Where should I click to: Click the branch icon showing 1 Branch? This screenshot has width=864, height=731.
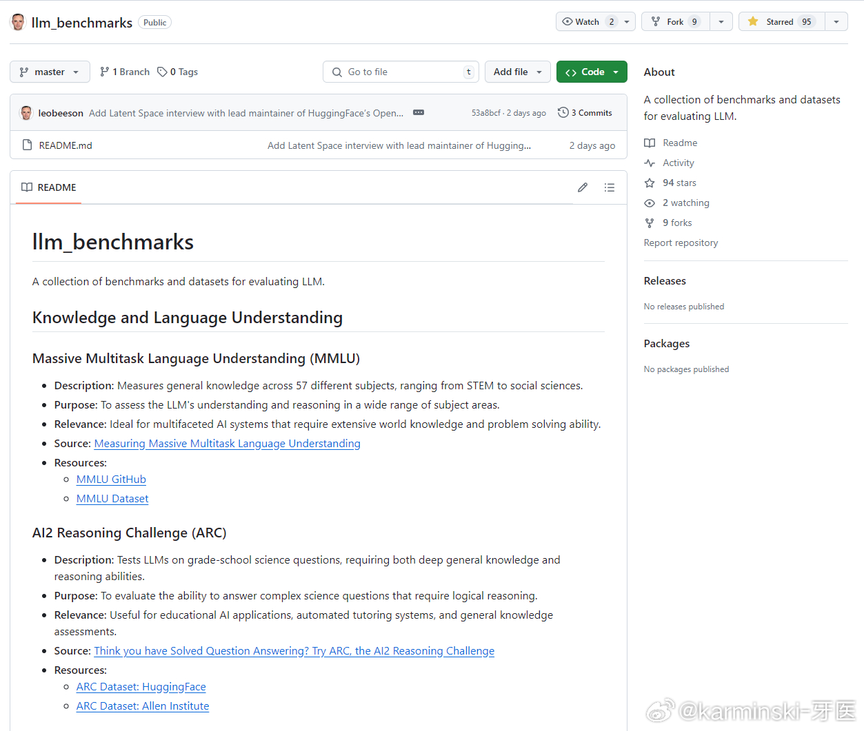105,72
